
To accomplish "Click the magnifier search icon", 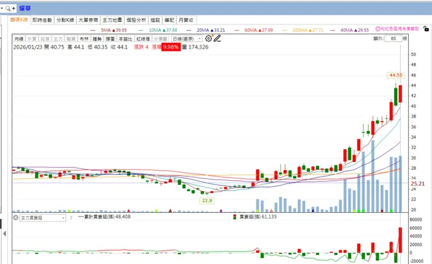I will coord(8,9).
